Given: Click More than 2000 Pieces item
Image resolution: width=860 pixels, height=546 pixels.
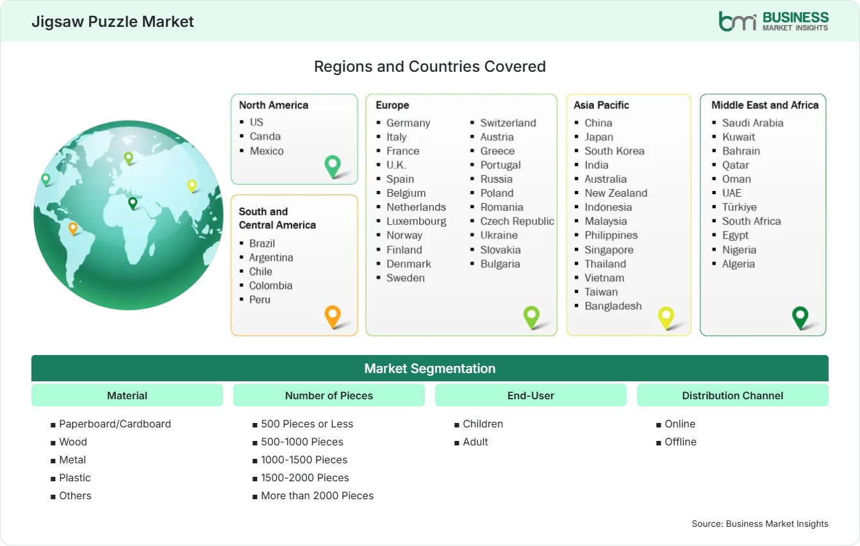Looking at the screenshot, I should pyautogui.click(x=317, y=495).
